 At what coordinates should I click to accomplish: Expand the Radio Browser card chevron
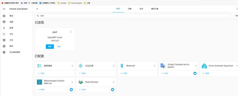click(x=114, y=82)
